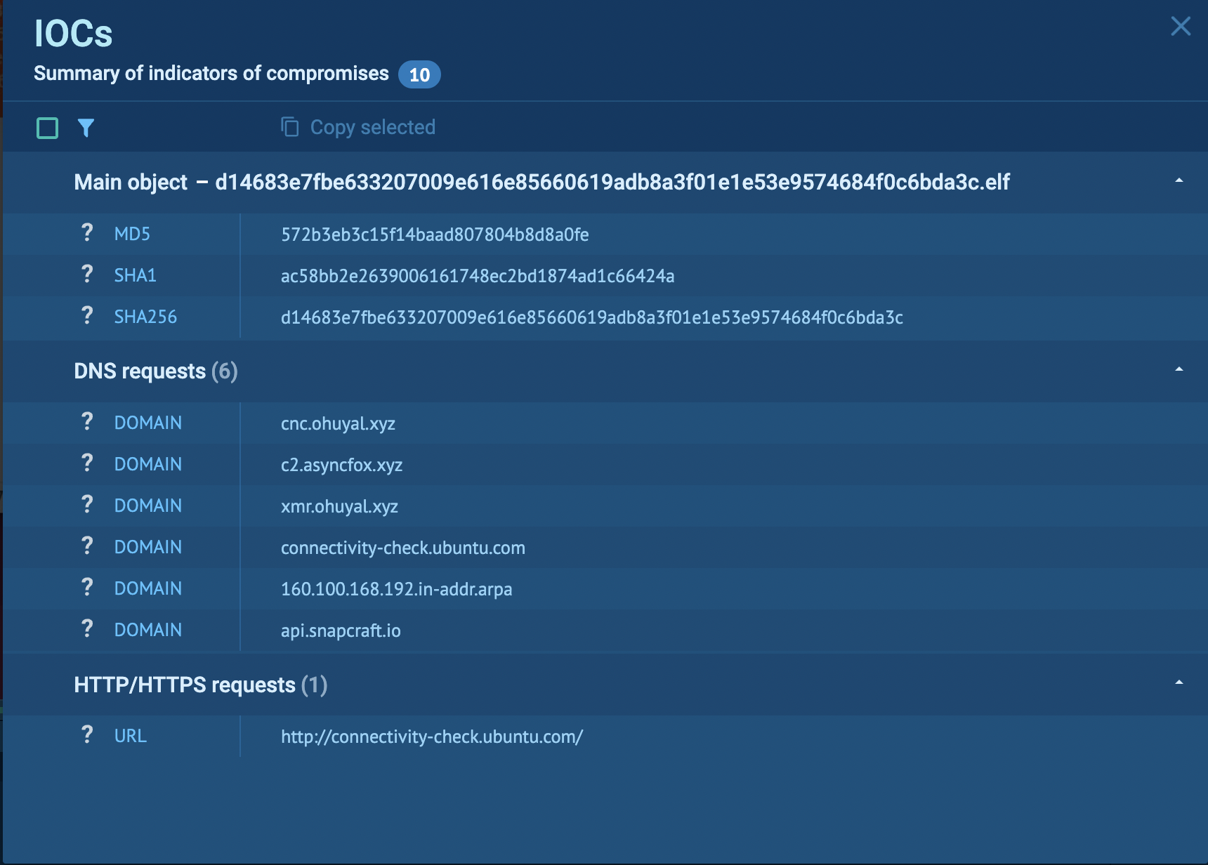The height and width of the screenshot is (865, 1208).
Task: Select the MD5 hash value
Action: (434, 235)
